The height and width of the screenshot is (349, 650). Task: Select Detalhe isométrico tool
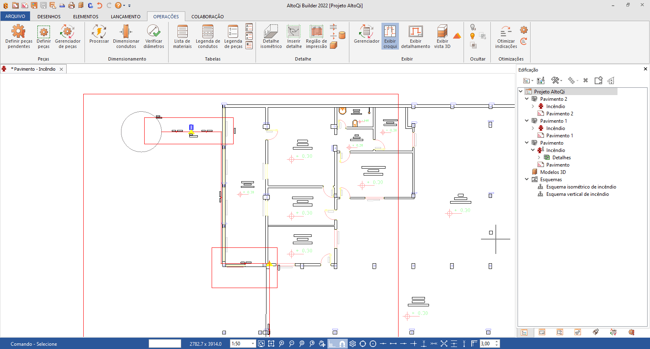click(271, 36)
